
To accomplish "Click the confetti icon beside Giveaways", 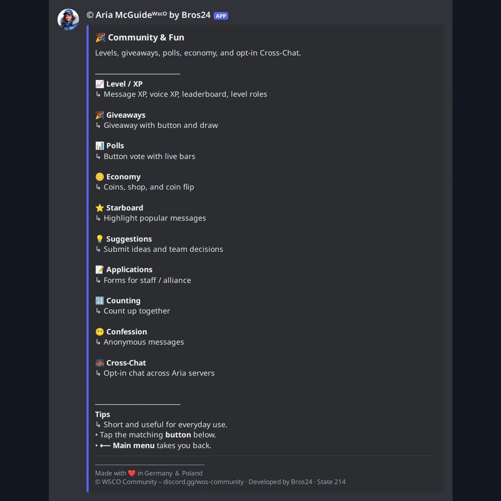I will point(99,115).
